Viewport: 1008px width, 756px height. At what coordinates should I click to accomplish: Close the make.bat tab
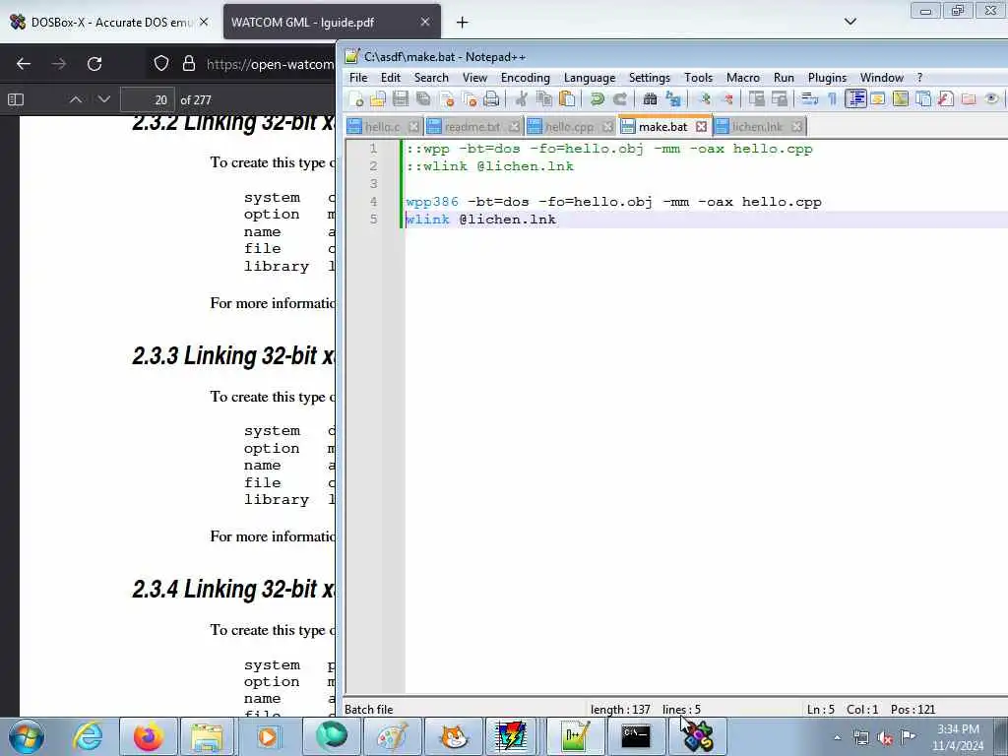pyautogui.click(x=701, y=127)
